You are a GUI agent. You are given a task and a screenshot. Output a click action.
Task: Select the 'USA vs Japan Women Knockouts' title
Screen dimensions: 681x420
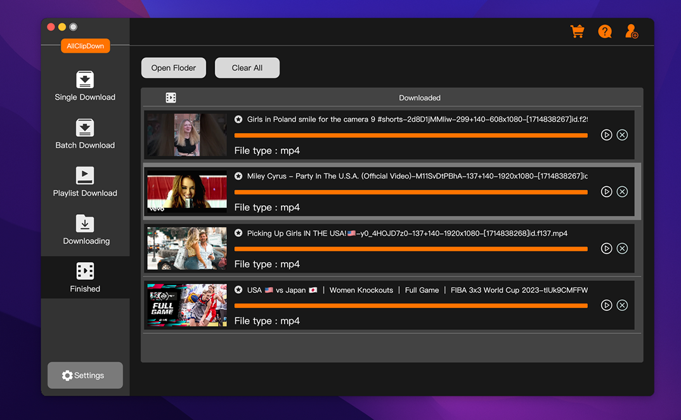pos(417,290)
